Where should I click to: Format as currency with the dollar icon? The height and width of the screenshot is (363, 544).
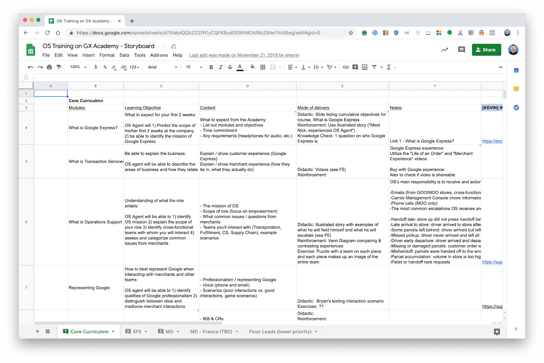pos(96,67)
